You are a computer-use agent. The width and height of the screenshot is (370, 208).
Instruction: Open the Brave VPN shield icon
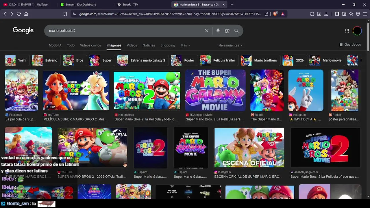coord(358,14)
